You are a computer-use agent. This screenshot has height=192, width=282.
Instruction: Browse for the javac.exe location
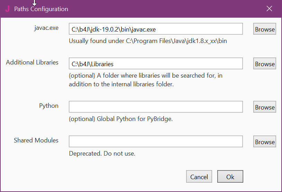pos(265,29)
